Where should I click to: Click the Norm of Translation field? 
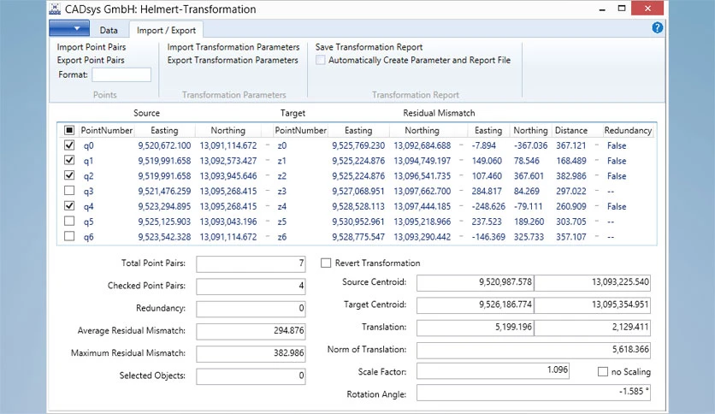[x=534, y=350]
